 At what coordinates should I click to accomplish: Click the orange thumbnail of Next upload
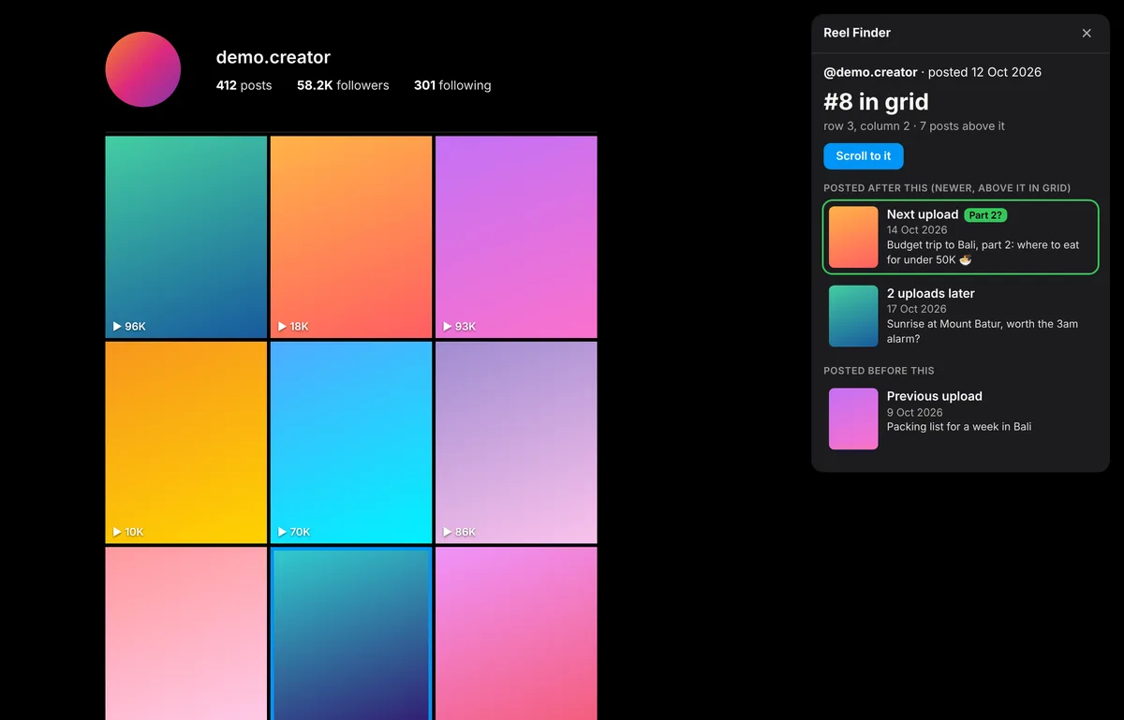(x=853, y=237)
